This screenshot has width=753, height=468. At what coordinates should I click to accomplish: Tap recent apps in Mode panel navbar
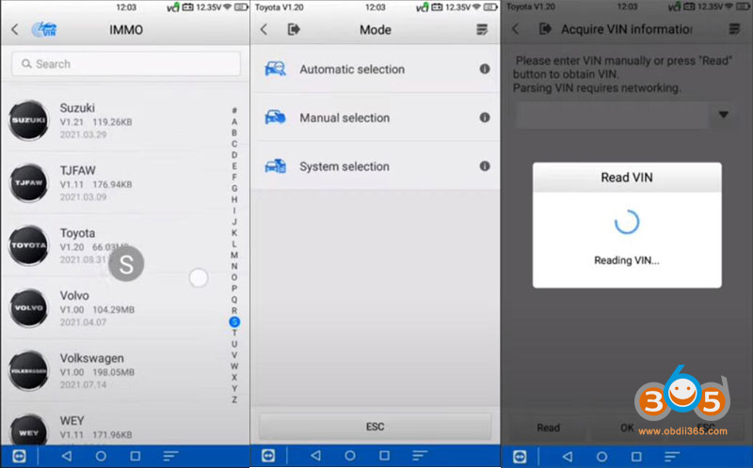[x=385, y=456]
